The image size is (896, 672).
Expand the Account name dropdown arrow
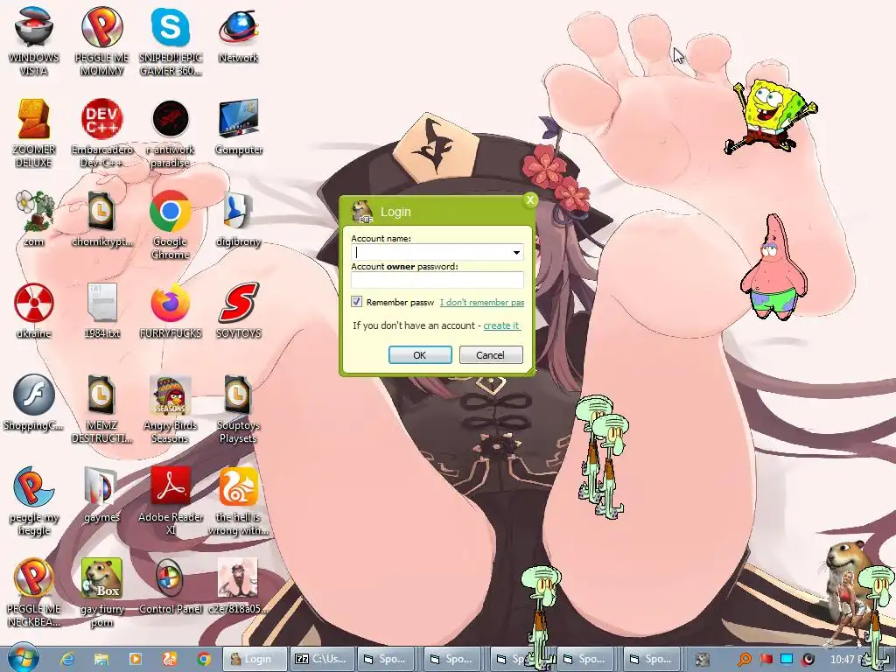tap(516, 252)
